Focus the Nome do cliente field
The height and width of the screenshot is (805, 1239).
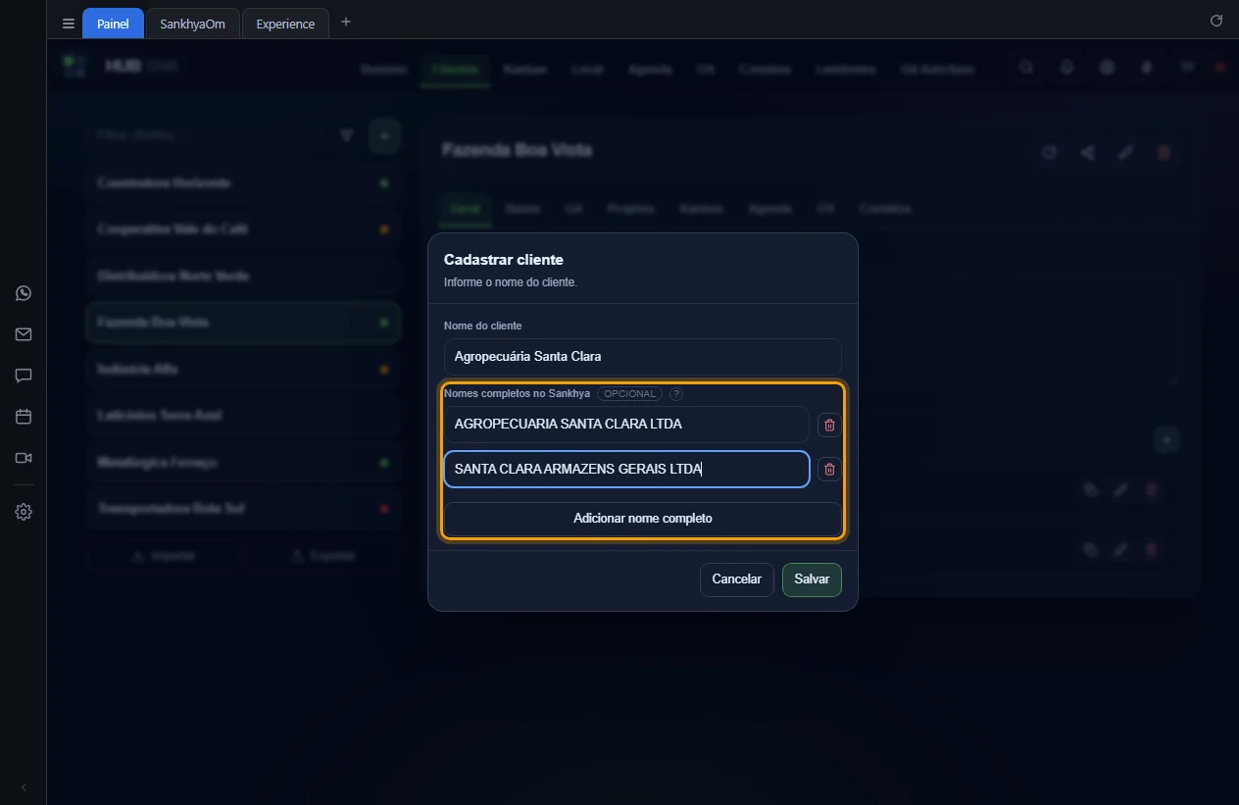pos(643,356)
